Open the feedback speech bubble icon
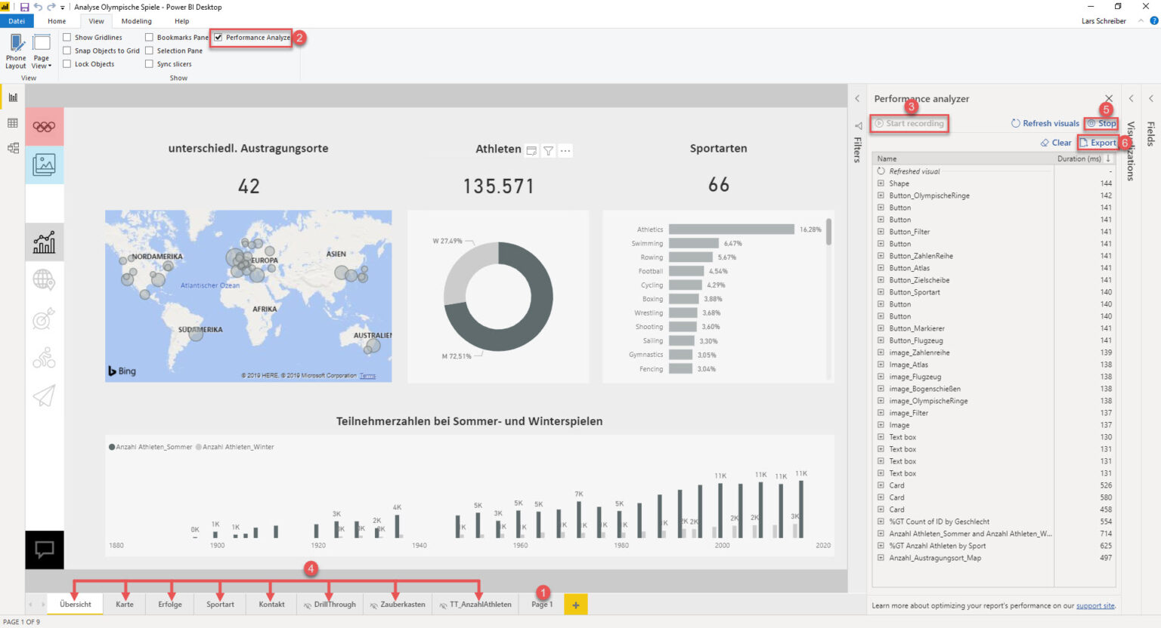This screenshot has width=1161, height=628. [x=44, y=549]
